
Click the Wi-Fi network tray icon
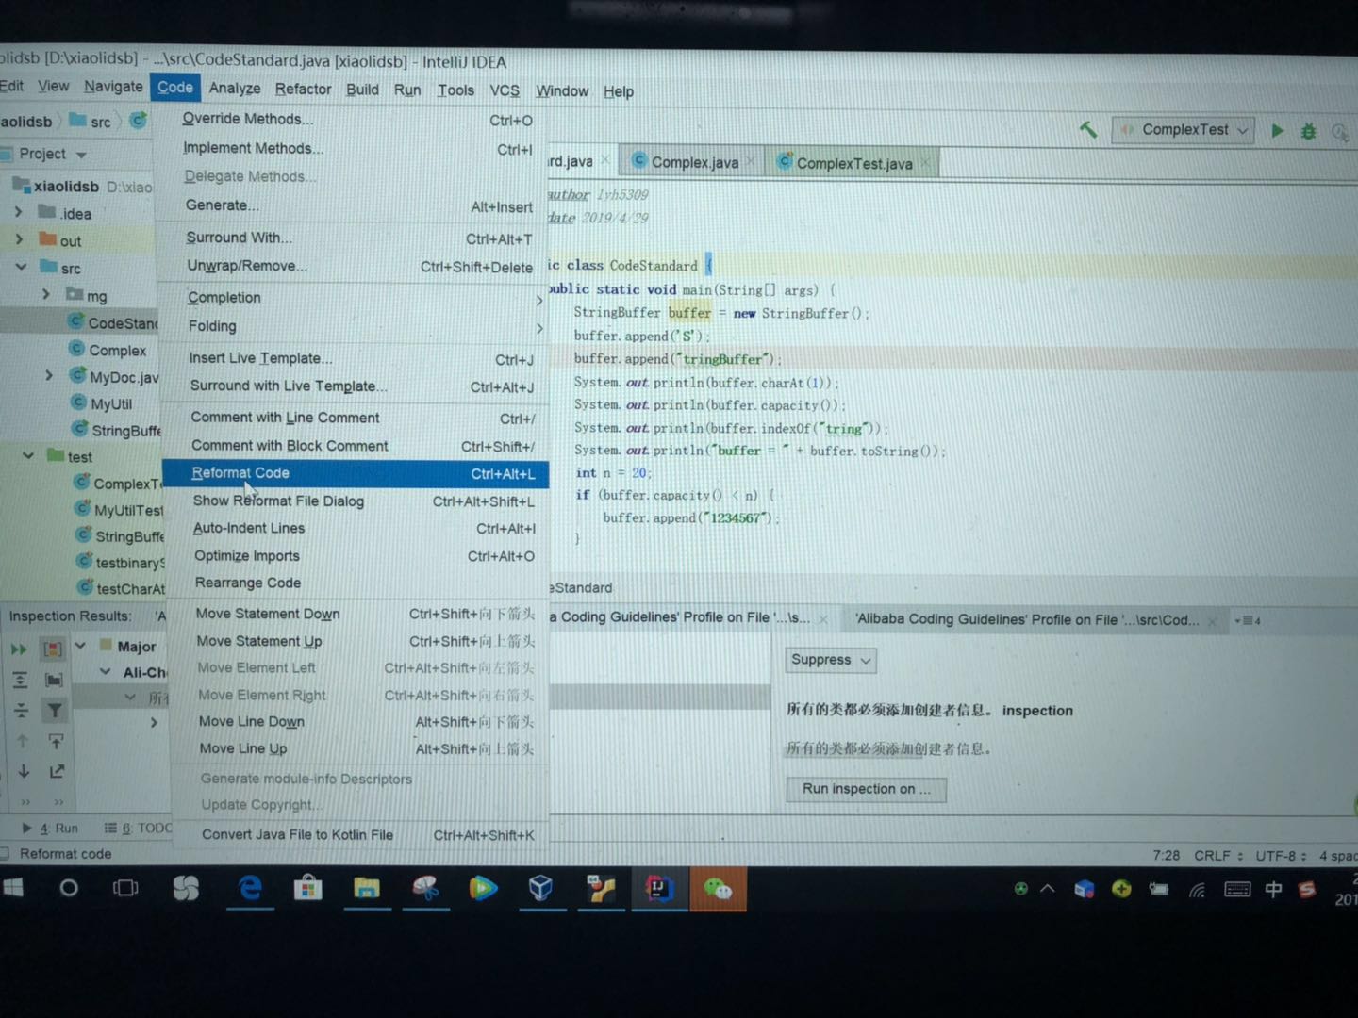[1198, 889]
